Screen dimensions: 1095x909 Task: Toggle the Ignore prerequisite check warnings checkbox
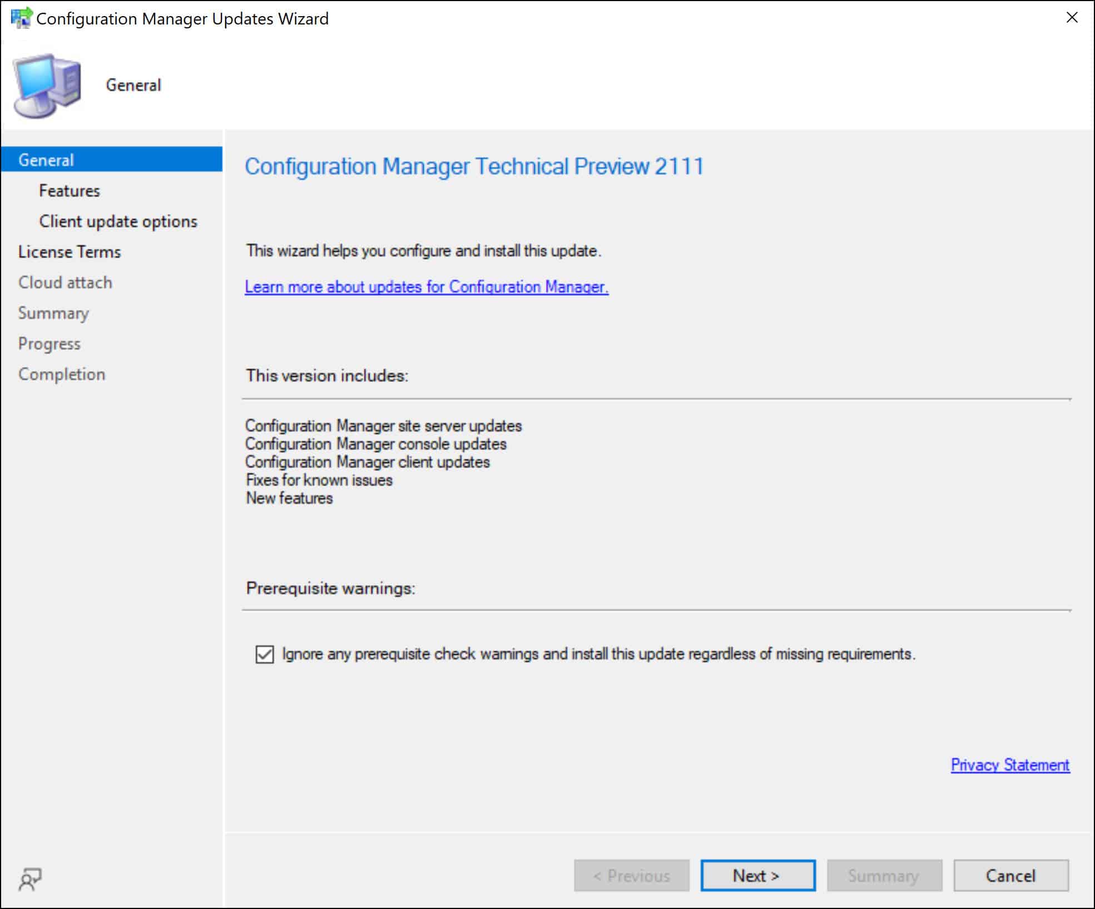point(265,654)
